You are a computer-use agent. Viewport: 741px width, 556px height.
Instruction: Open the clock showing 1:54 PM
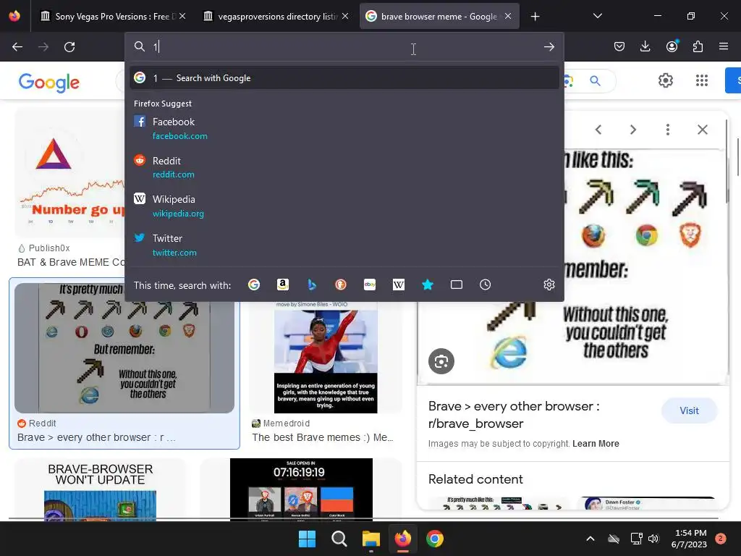pos(689,539)
